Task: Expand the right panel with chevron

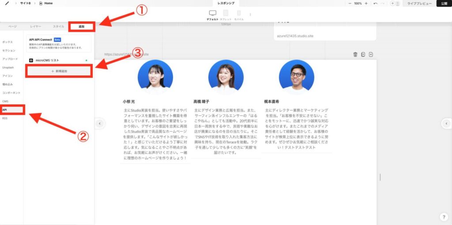Action: click(447, 124)
